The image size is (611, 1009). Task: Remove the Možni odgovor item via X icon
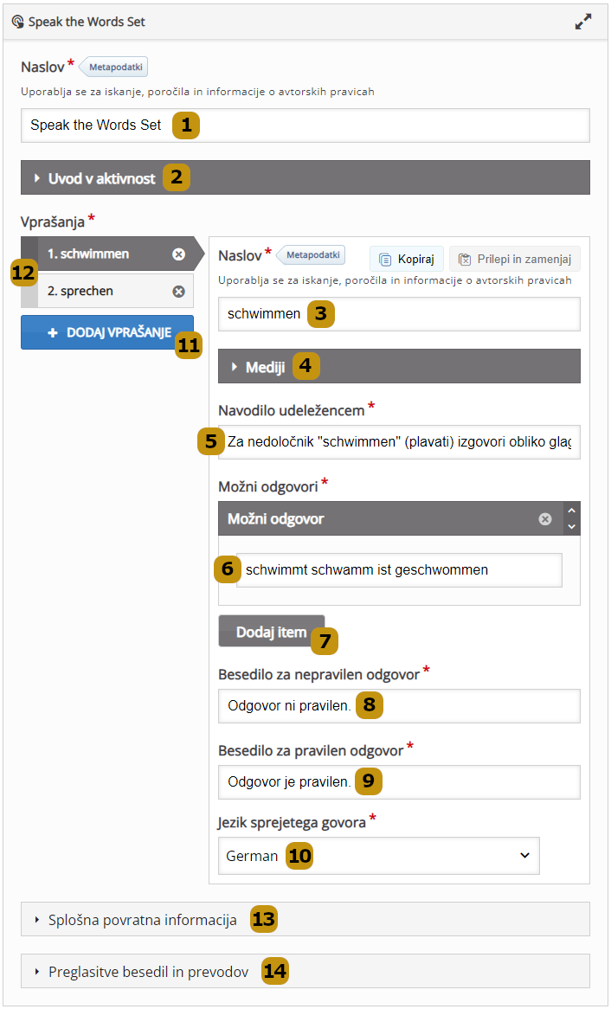[x=545, y=519]
